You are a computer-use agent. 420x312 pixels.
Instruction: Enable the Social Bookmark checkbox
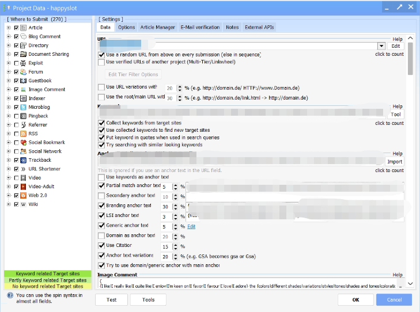tap(16, 142)
